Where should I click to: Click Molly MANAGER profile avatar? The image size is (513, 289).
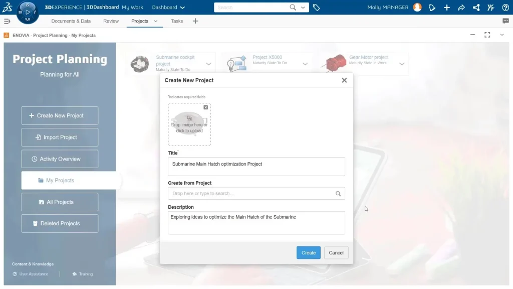[x=417, y=8]
